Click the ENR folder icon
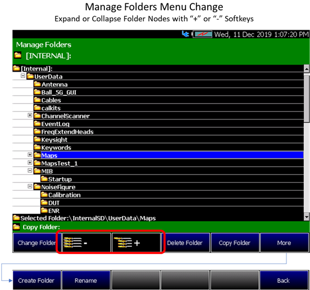Image resolution: width=310 pixels, height=290 pixels. point(44,210)
